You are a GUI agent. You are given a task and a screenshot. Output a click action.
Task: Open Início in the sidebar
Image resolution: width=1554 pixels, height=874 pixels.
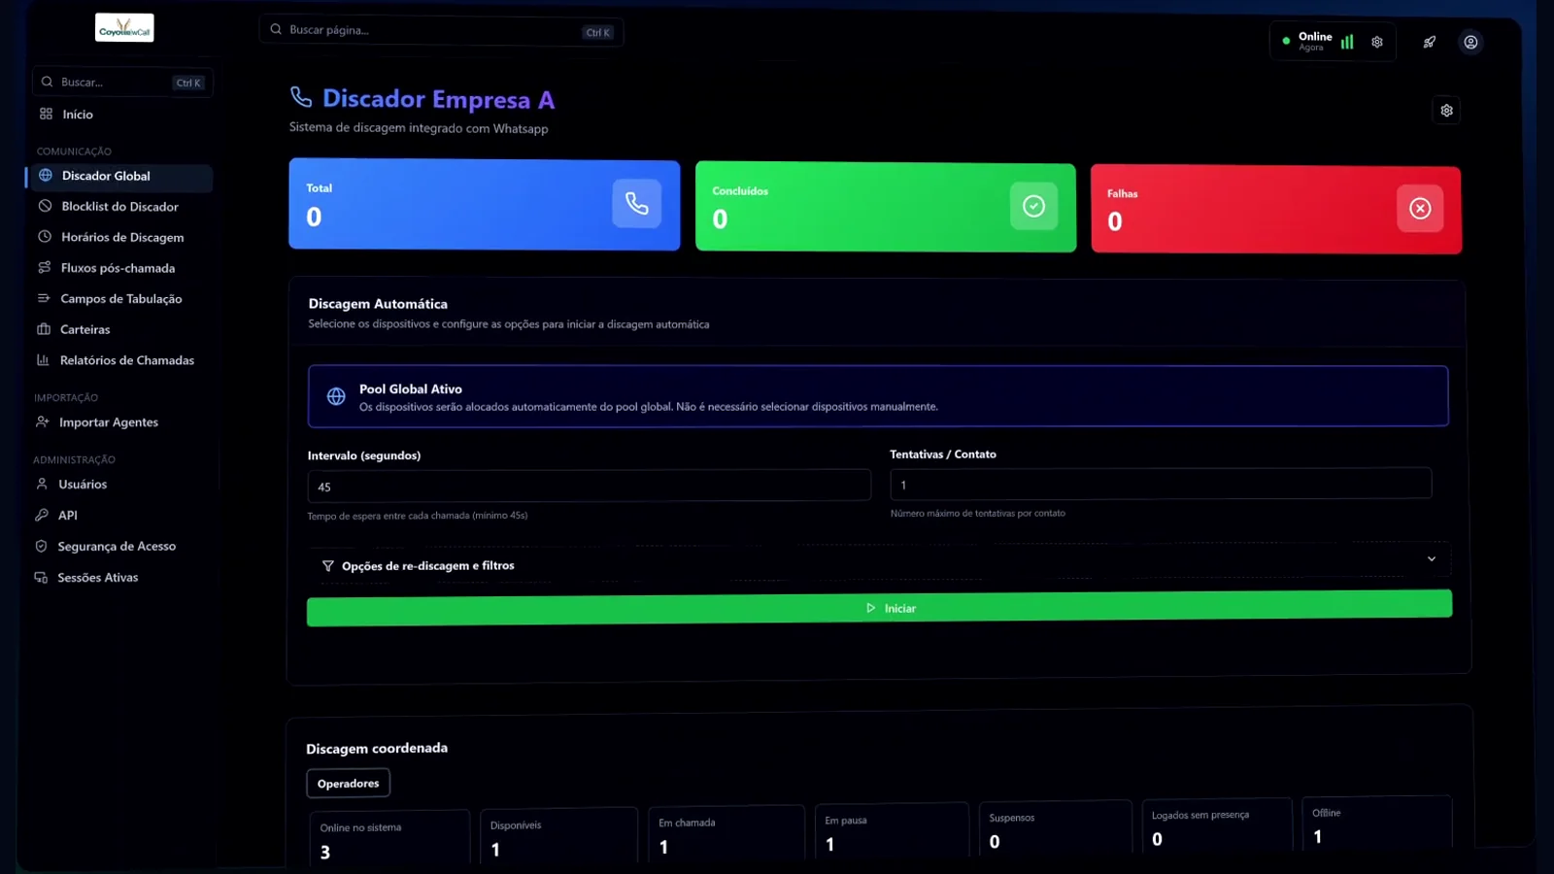click(x=78, y=114)
